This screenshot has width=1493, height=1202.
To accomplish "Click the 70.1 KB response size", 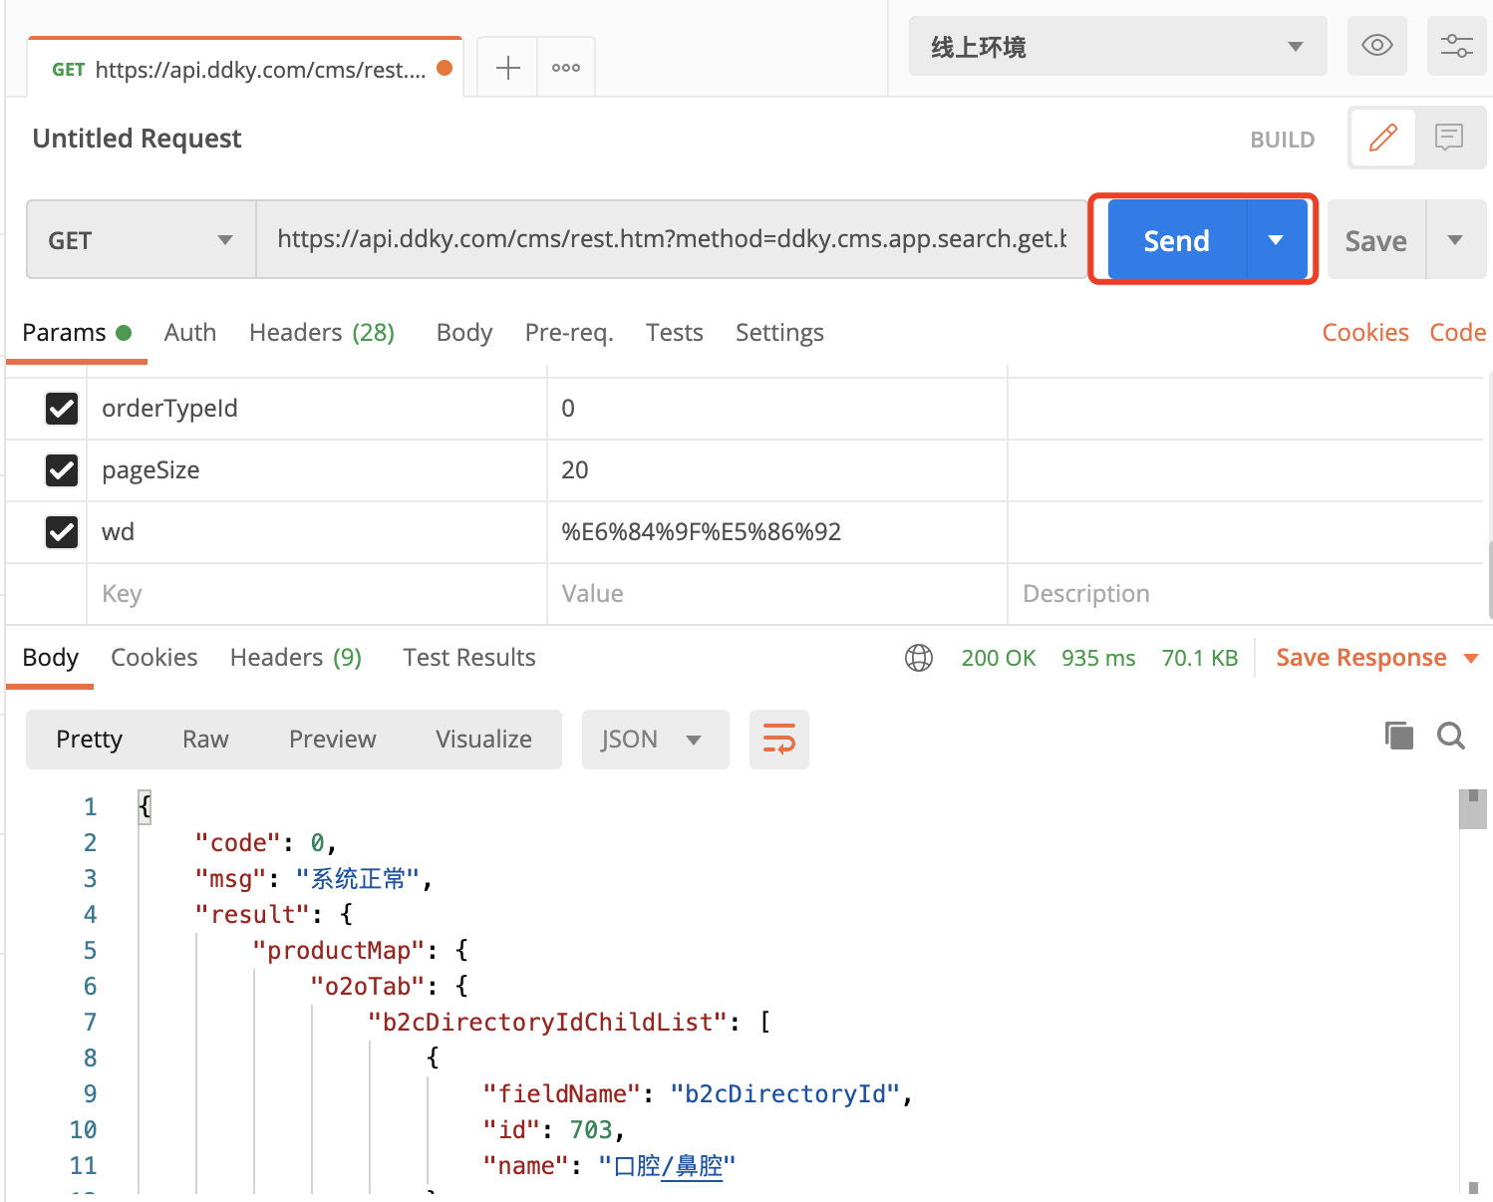I will pos(1200,658).
